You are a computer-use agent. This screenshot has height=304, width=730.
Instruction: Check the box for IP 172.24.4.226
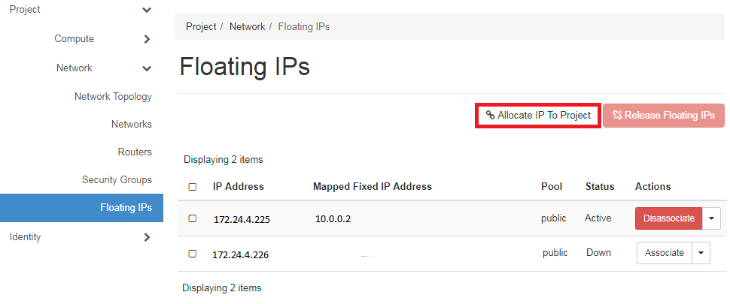tap(192, 254)
